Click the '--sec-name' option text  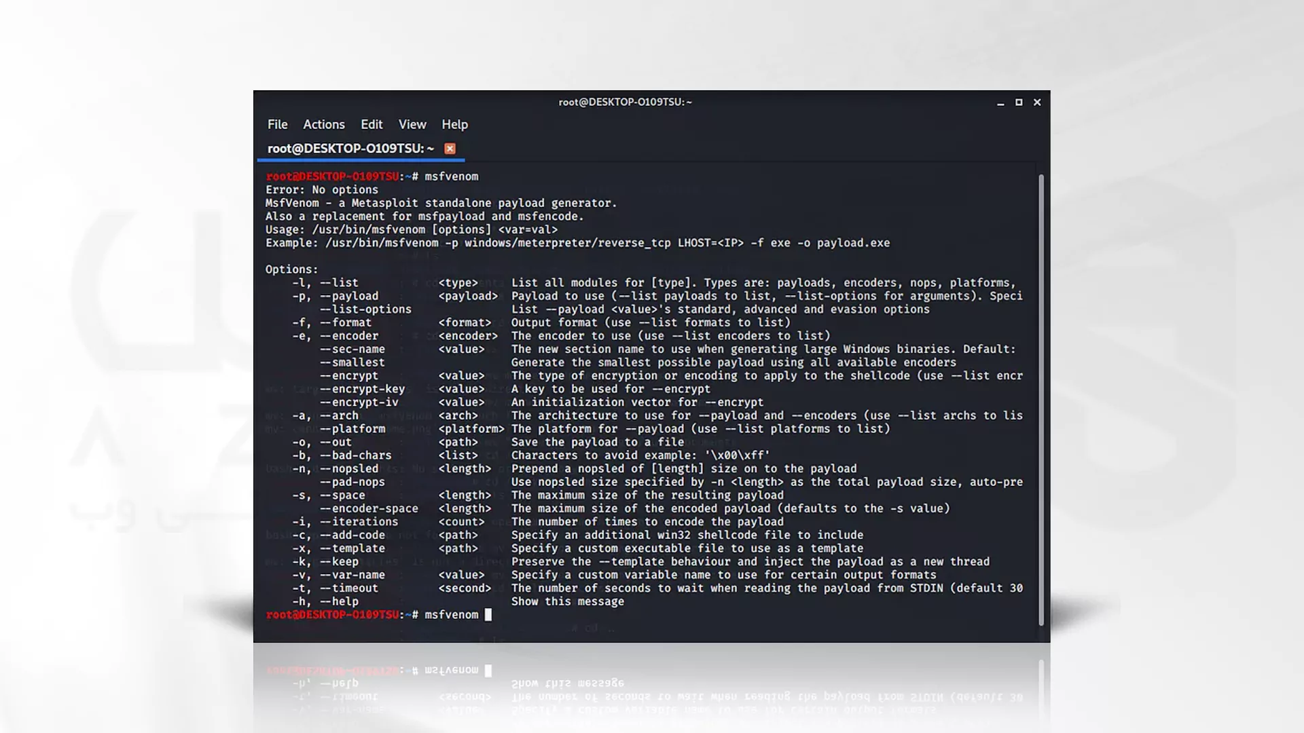tap(352, 349)
